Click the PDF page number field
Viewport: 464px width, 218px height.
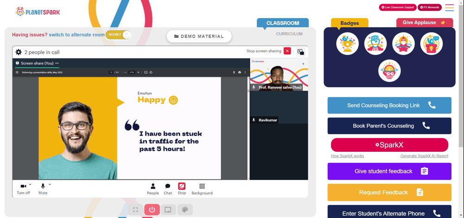point(111,72)
